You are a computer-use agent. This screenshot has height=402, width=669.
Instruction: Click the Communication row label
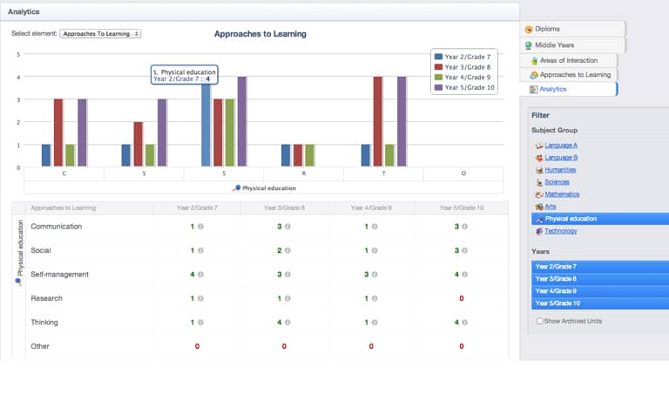point(57,227)
